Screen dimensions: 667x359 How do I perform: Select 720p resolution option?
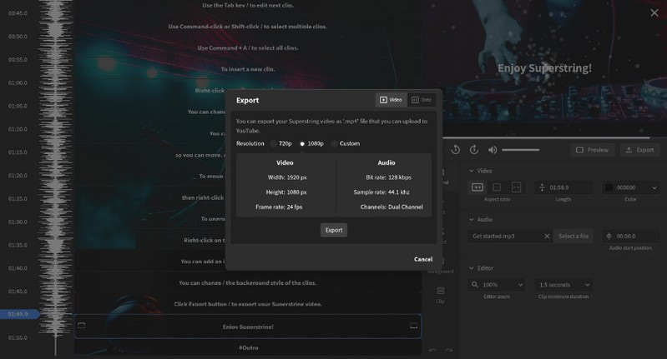(274, 143)
